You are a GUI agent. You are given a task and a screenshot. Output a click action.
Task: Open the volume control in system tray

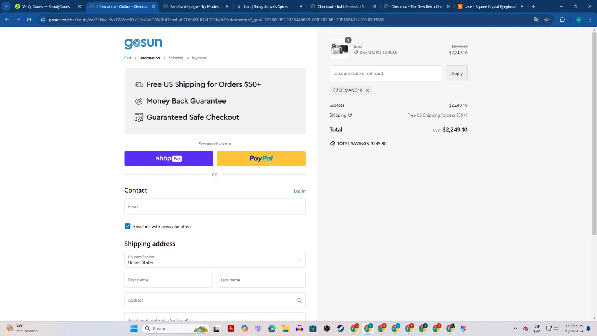click(556, 328)
